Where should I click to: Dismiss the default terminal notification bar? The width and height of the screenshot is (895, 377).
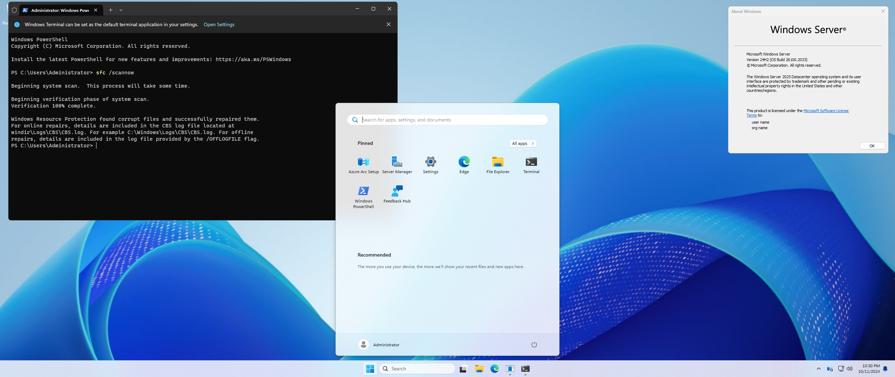[388, 24]
